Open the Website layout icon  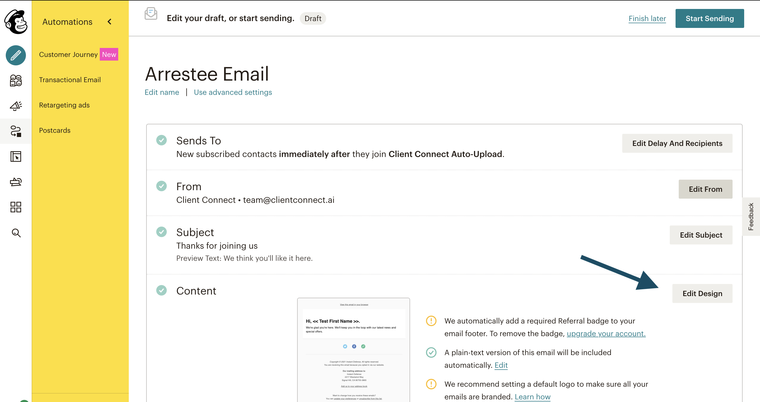tap(16, 156)
